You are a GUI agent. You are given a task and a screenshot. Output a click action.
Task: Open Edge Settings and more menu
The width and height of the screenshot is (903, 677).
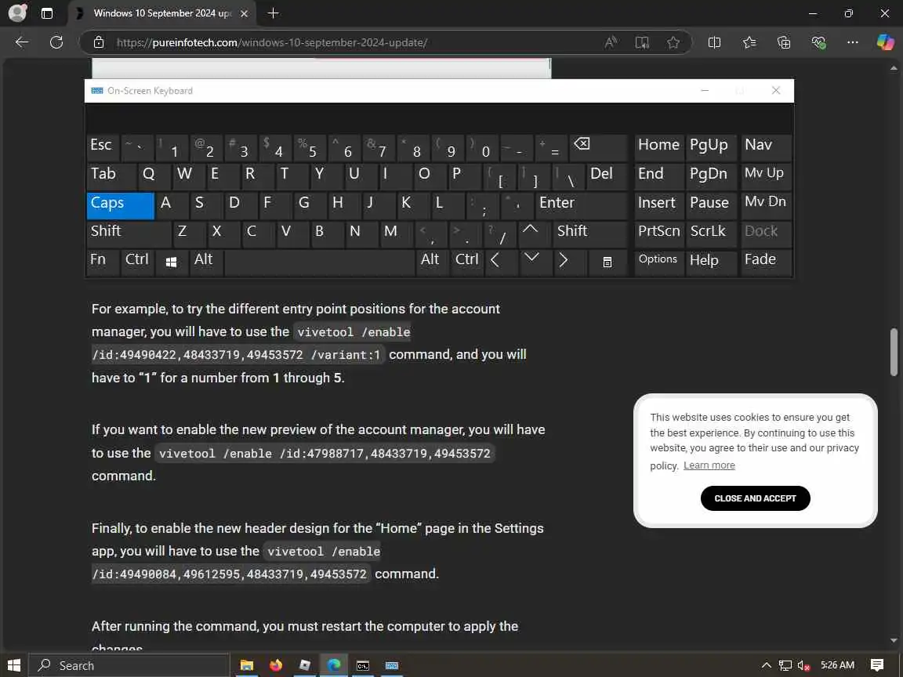(x=853, y=42)
